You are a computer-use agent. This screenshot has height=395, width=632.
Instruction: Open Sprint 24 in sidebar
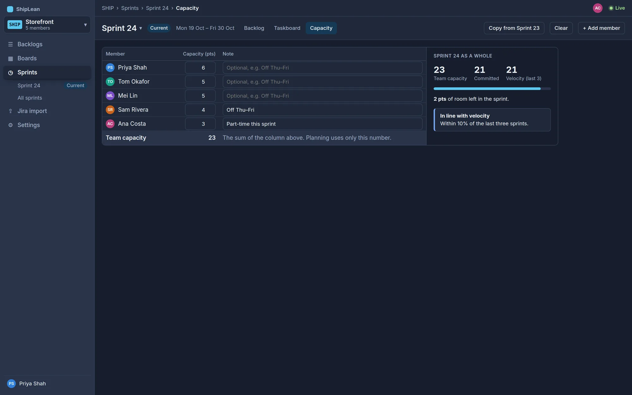[47, 86]
